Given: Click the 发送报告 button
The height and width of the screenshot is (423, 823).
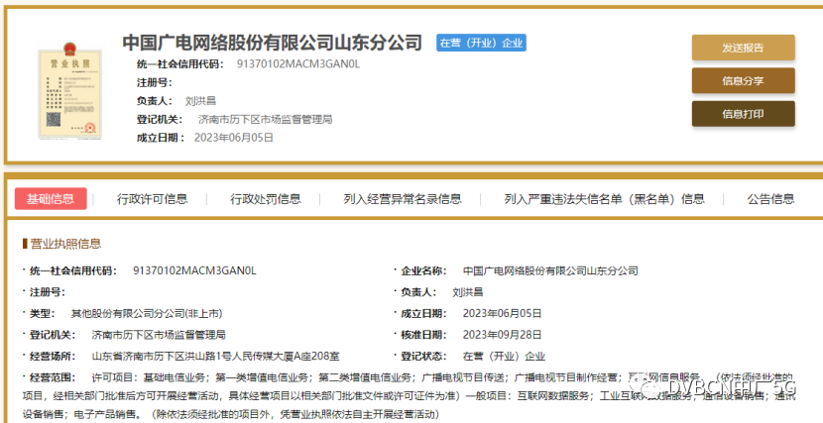Looking at the screenshot, I should tap(743, 48).
